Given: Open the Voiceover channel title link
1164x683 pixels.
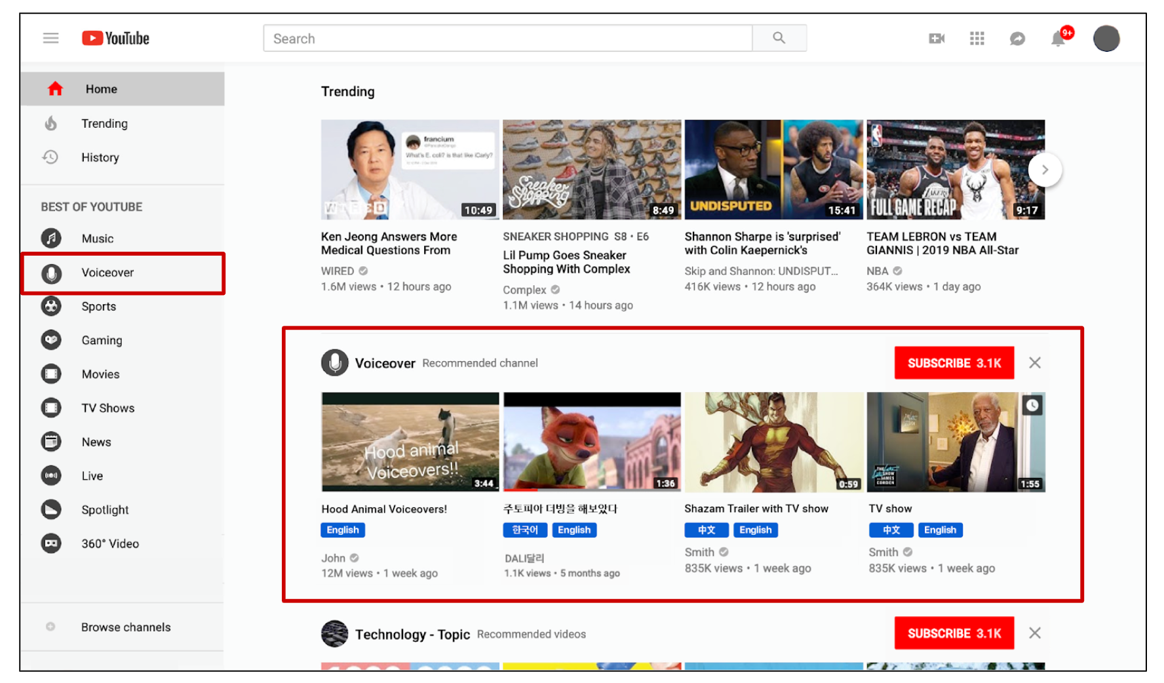Looking at the screenshot, I should point(385,363).
